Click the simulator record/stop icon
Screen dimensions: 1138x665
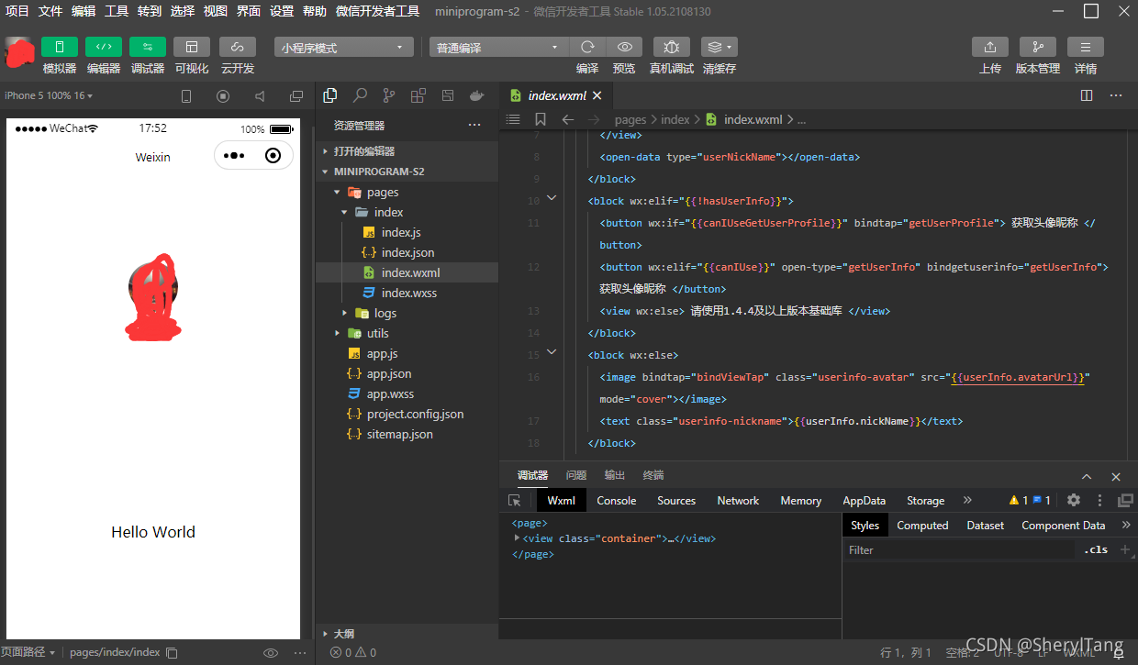click(x=223, y=95)
